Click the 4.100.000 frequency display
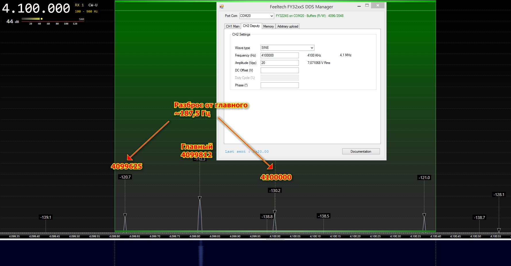The image size is (511, 266). (36, 8)
